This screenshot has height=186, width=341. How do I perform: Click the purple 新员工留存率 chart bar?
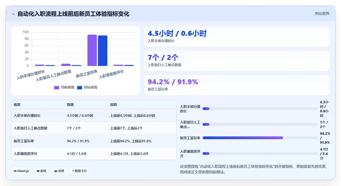pos(92,50)
